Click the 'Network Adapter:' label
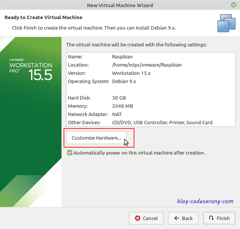 pos(88,114)
